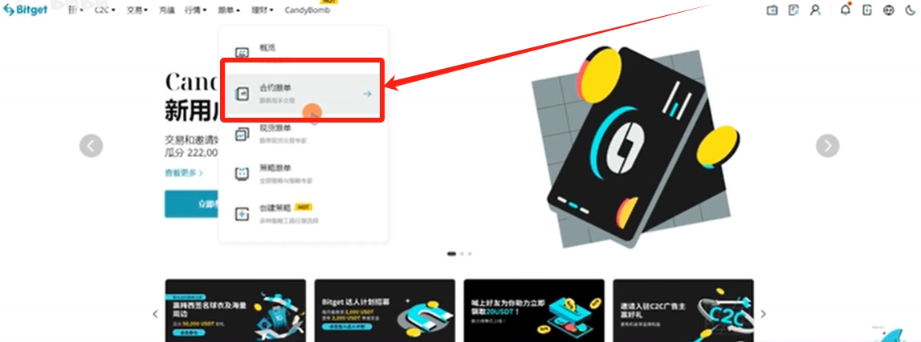Viewport: 921px width, 342px height.
Task: Expand the 交易 dropdown in navigation
Action: click(x=137, y=10)
